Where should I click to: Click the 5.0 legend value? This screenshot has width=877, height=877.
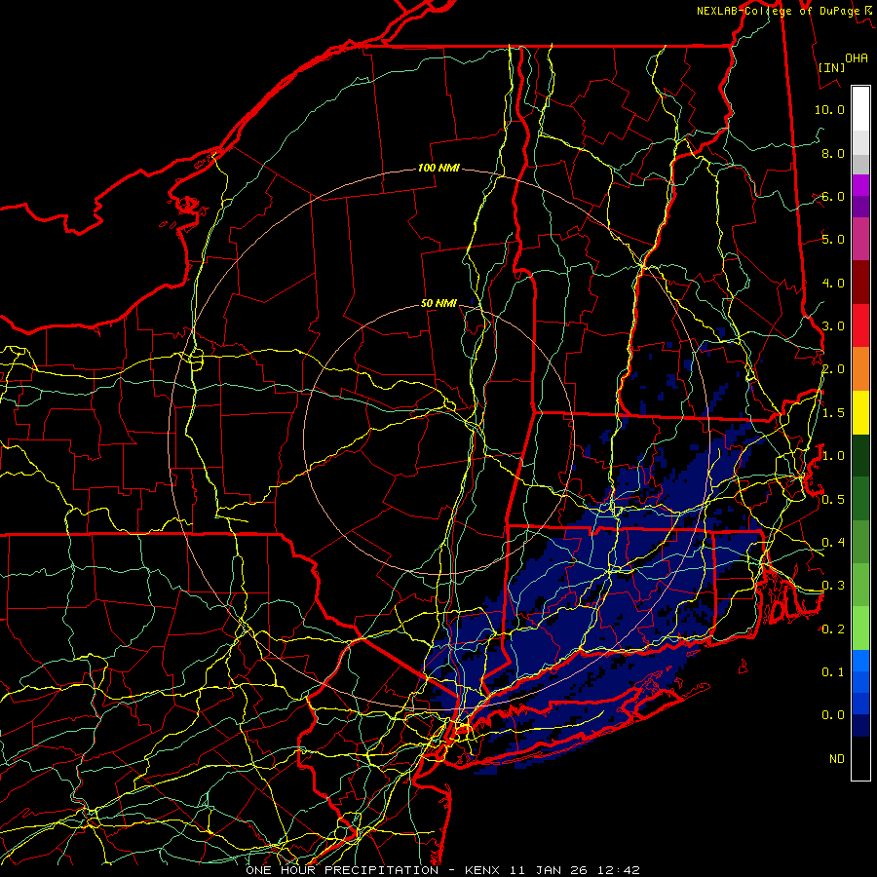pyautogui.click(x=833, y=240)
